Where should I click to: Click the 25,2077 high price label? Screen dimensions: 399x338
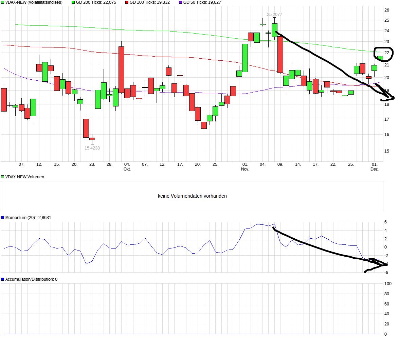pyautogui.click(x=274, y=15)
